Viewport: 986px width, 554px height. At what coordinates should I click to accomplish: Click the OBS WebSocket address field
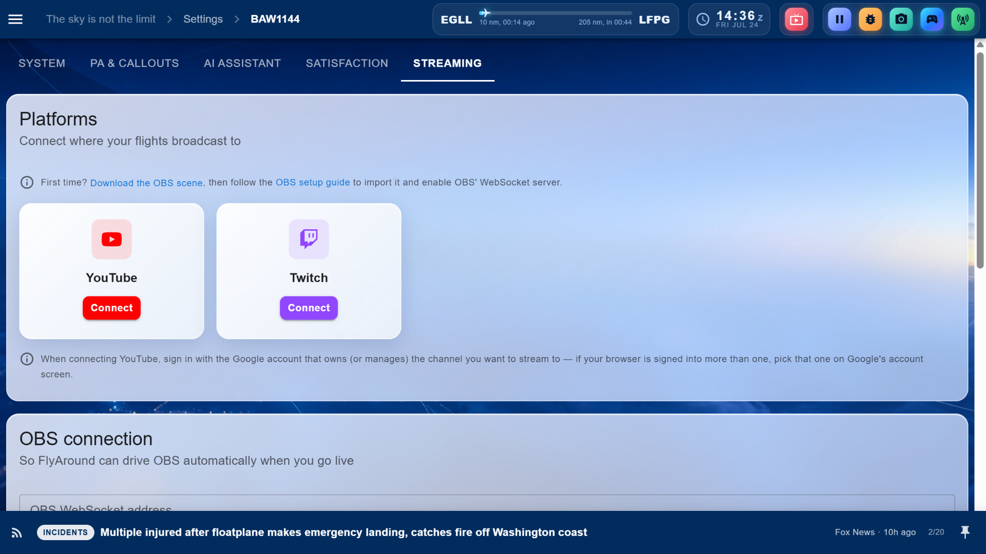[487, 503]
